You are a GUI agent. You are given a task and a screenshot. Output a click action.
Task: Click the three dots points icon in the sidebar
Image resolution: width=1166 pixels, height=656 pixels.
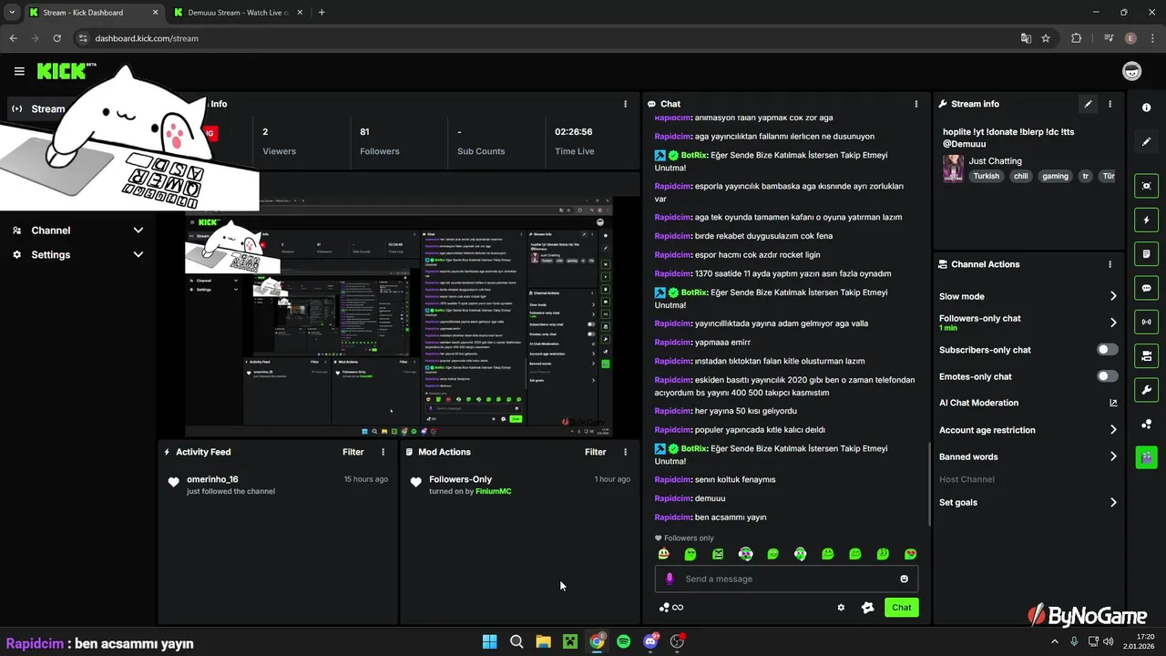(x=1146, y=425)
